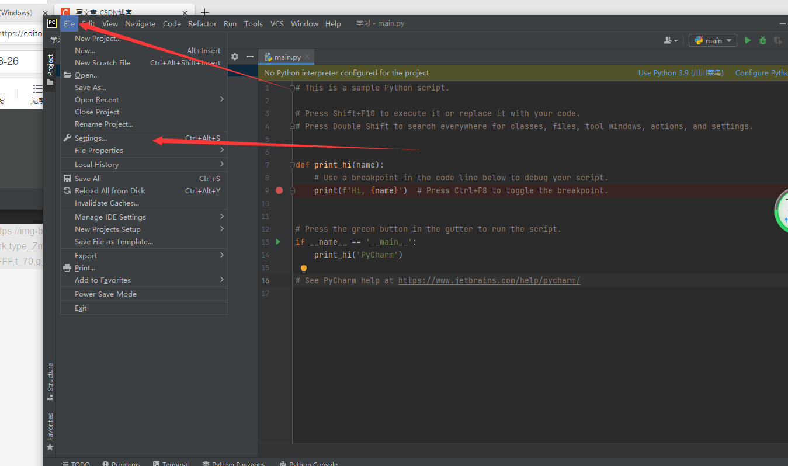Click the yellow intention light bulb in editor

tap(303, 269)
